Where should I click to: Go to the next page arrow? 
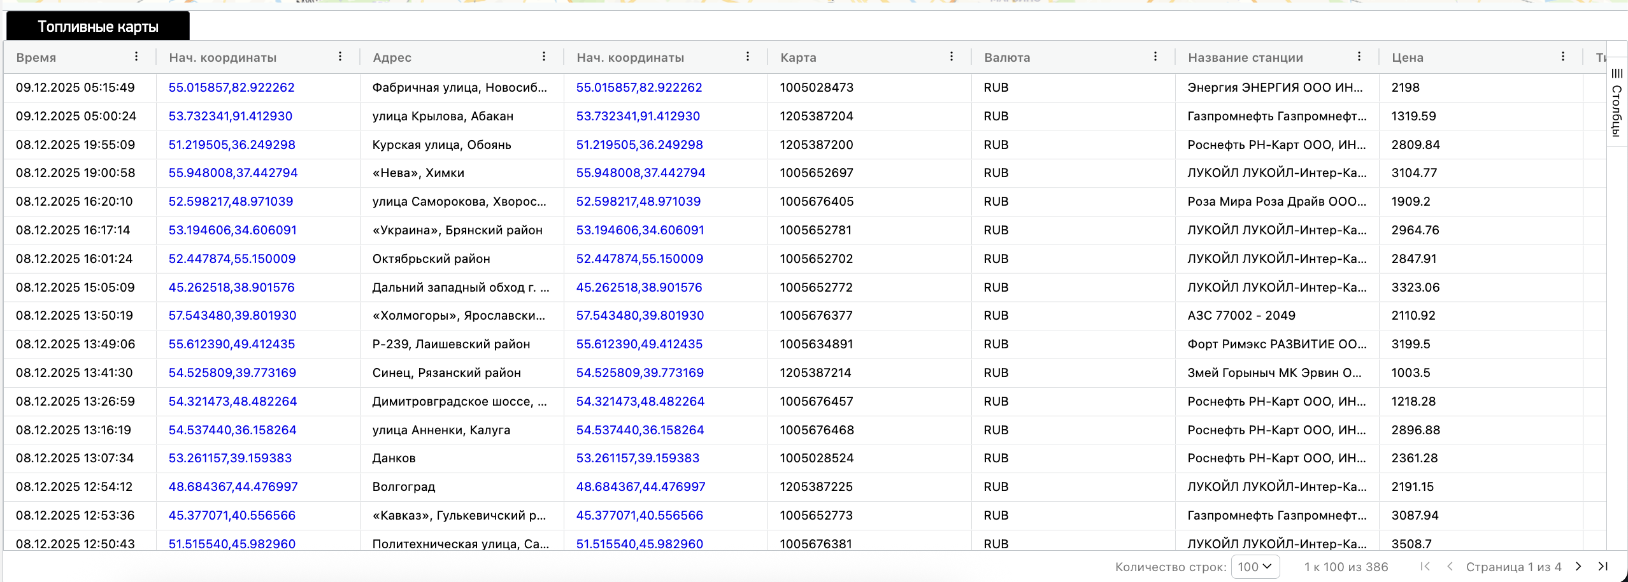point(1578,566)
